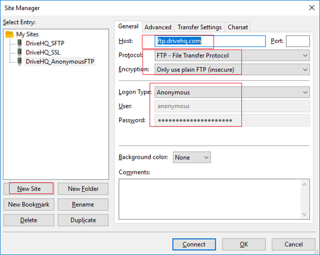Click the New Bookmark button
Viewport: 320px width, 255px height.
point(29,204)
